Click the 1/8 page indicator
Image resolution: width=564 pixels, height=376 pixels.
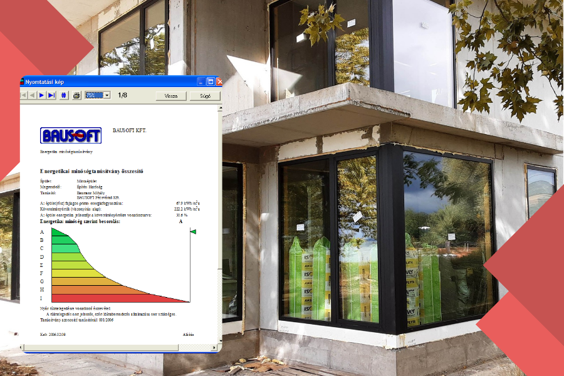tap(121, 96)
